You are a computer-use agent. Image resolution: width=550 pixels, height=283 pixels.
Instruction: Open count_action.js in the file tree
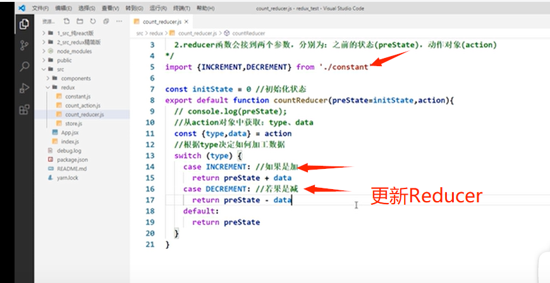pyautogui.click(x=82, y=106)
